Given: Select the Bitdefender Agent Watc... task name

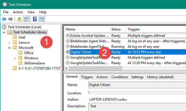Looking at the screenshot, I should [90, 41].
